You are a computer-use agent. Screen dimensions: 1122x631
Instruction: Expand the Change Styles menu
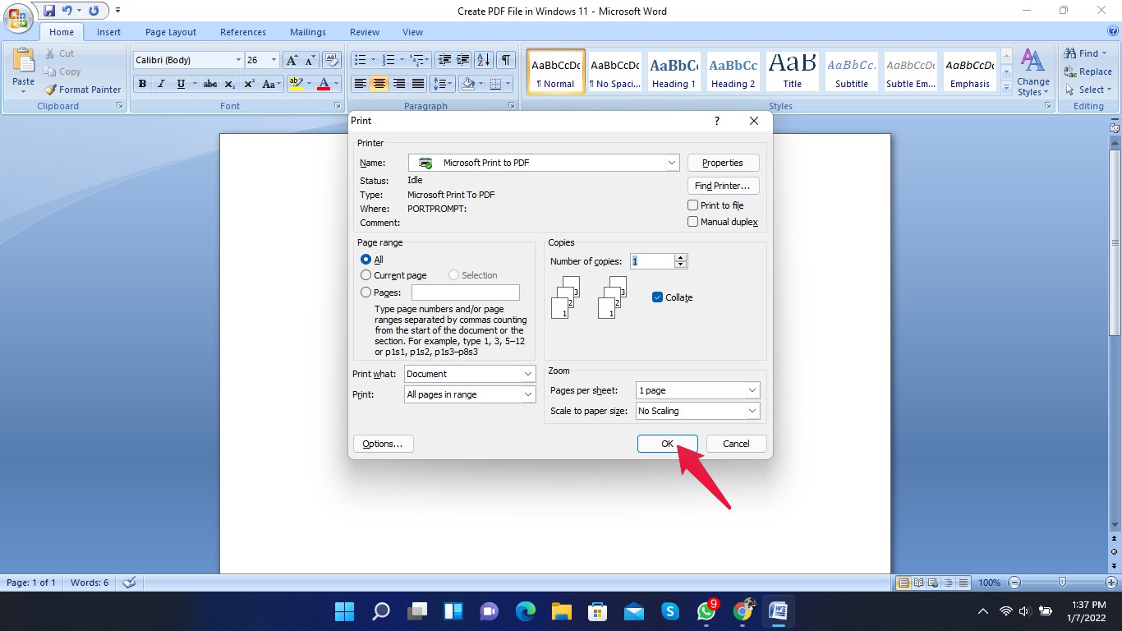[x=1032, y=71]
